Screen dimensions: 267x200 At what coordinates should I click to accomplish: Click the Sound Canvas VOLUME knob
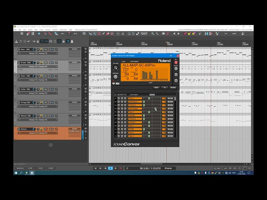click(x=116, y=67)
